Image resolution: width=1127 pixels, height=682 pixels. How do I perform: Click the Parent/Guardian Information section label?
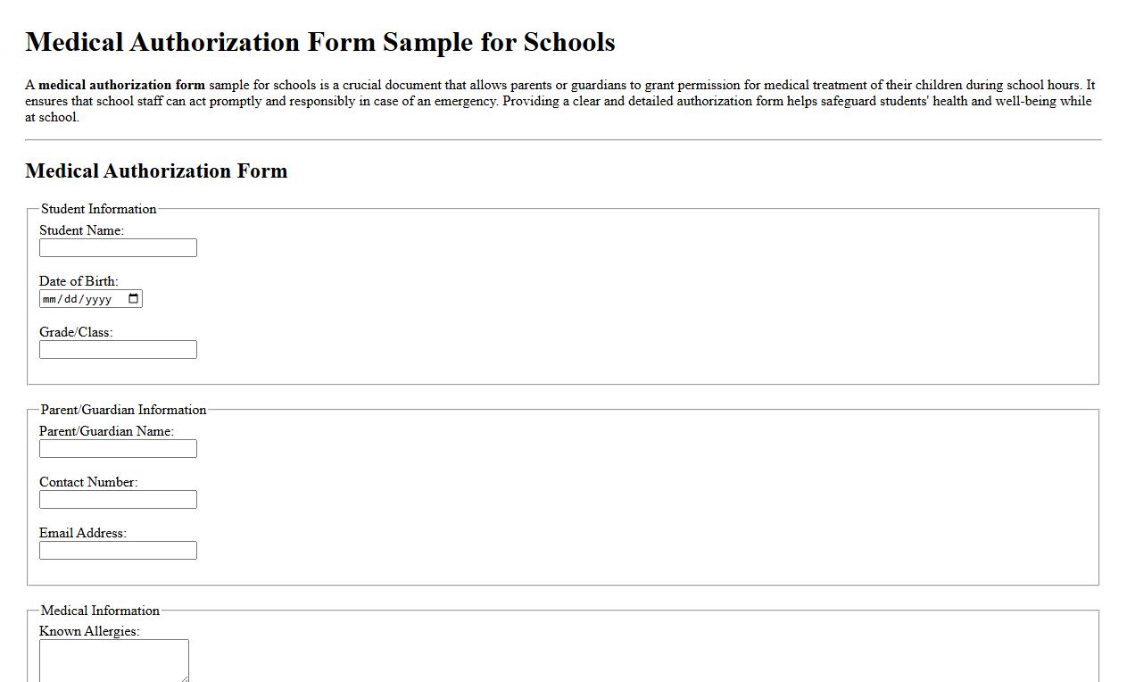pyautogui.click(x=123, y=410)
